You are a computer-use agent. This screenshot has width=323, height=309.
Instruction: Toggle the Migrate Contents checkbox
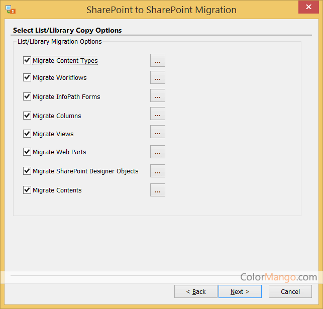27,190
